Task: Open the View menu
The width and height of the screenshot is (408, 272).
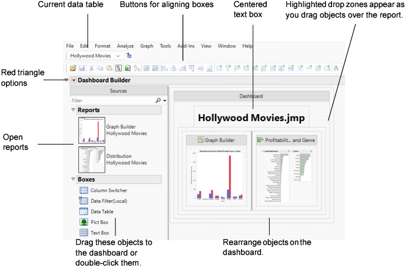Action: tap(206, 46)
